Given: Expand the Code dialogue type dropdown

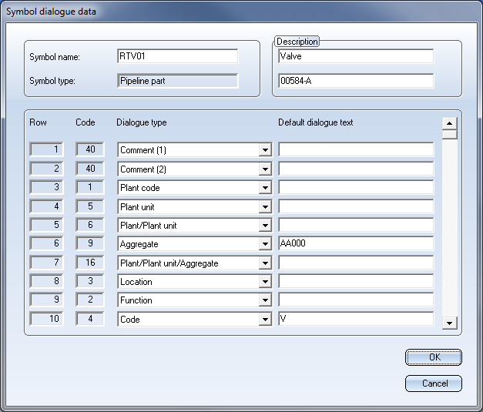Looking at the screenshot, I should (x=265, y=319).
